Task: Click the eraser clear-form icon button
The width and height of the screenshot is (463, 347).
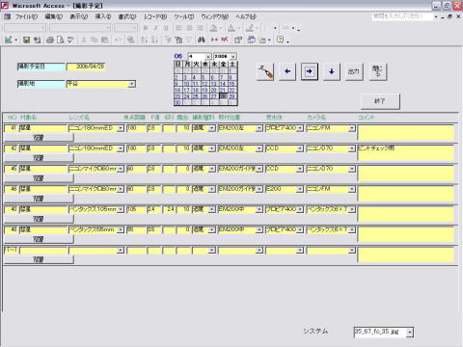Action: (265, 71)
